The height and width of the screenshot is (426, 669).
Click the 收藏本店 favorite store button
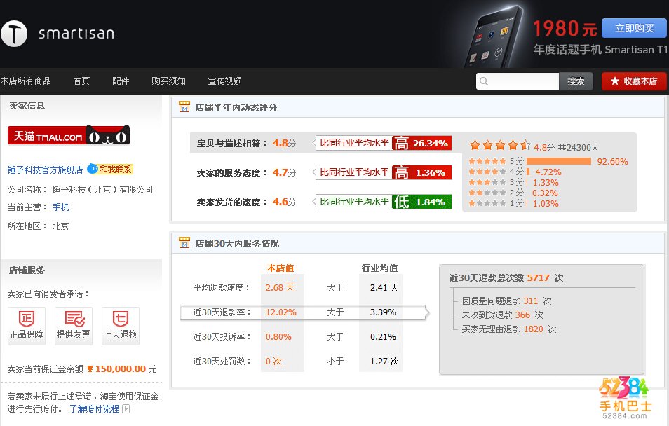pyautogui.click(x=634, y=81)
